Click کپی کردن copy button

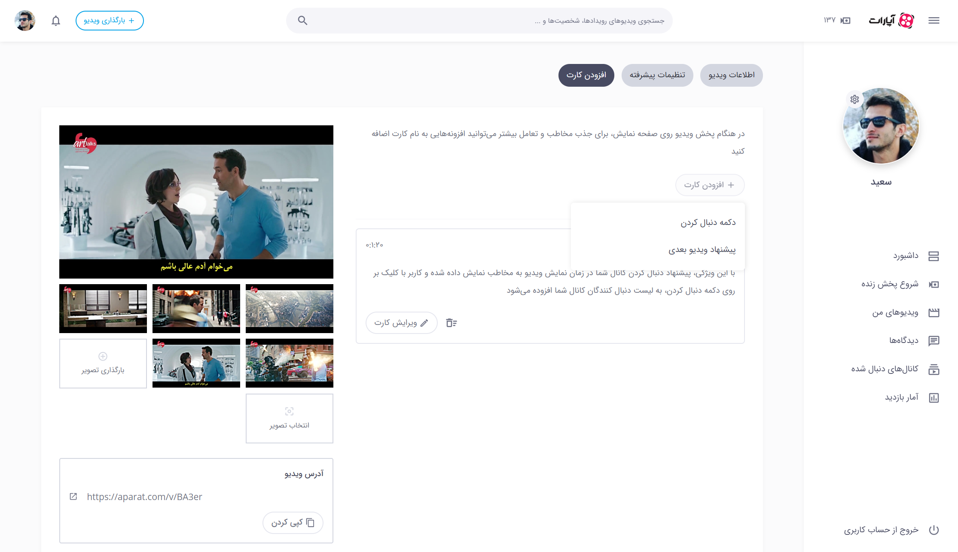(x=293, y=523)
